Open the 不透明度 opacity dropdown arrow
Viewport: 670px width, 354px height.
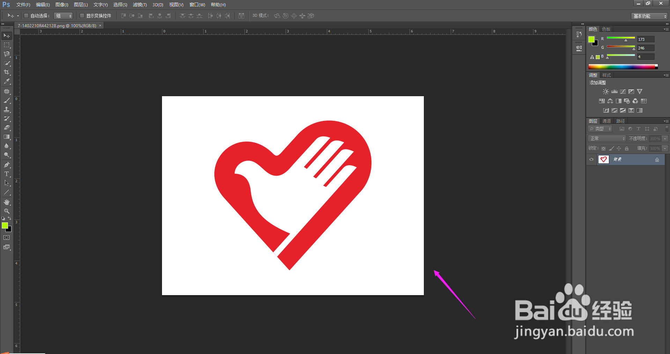665,139
